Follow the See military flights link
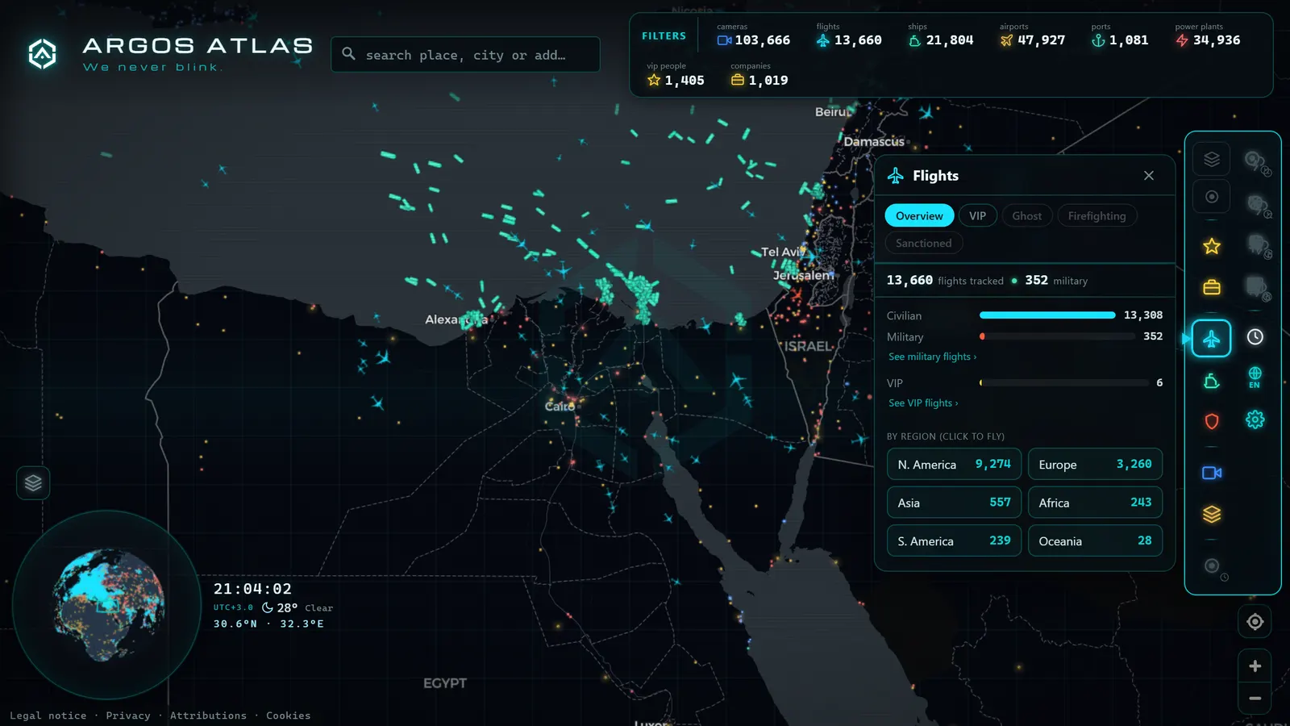The image size is (1290, 726). click(x=932, y=357)
